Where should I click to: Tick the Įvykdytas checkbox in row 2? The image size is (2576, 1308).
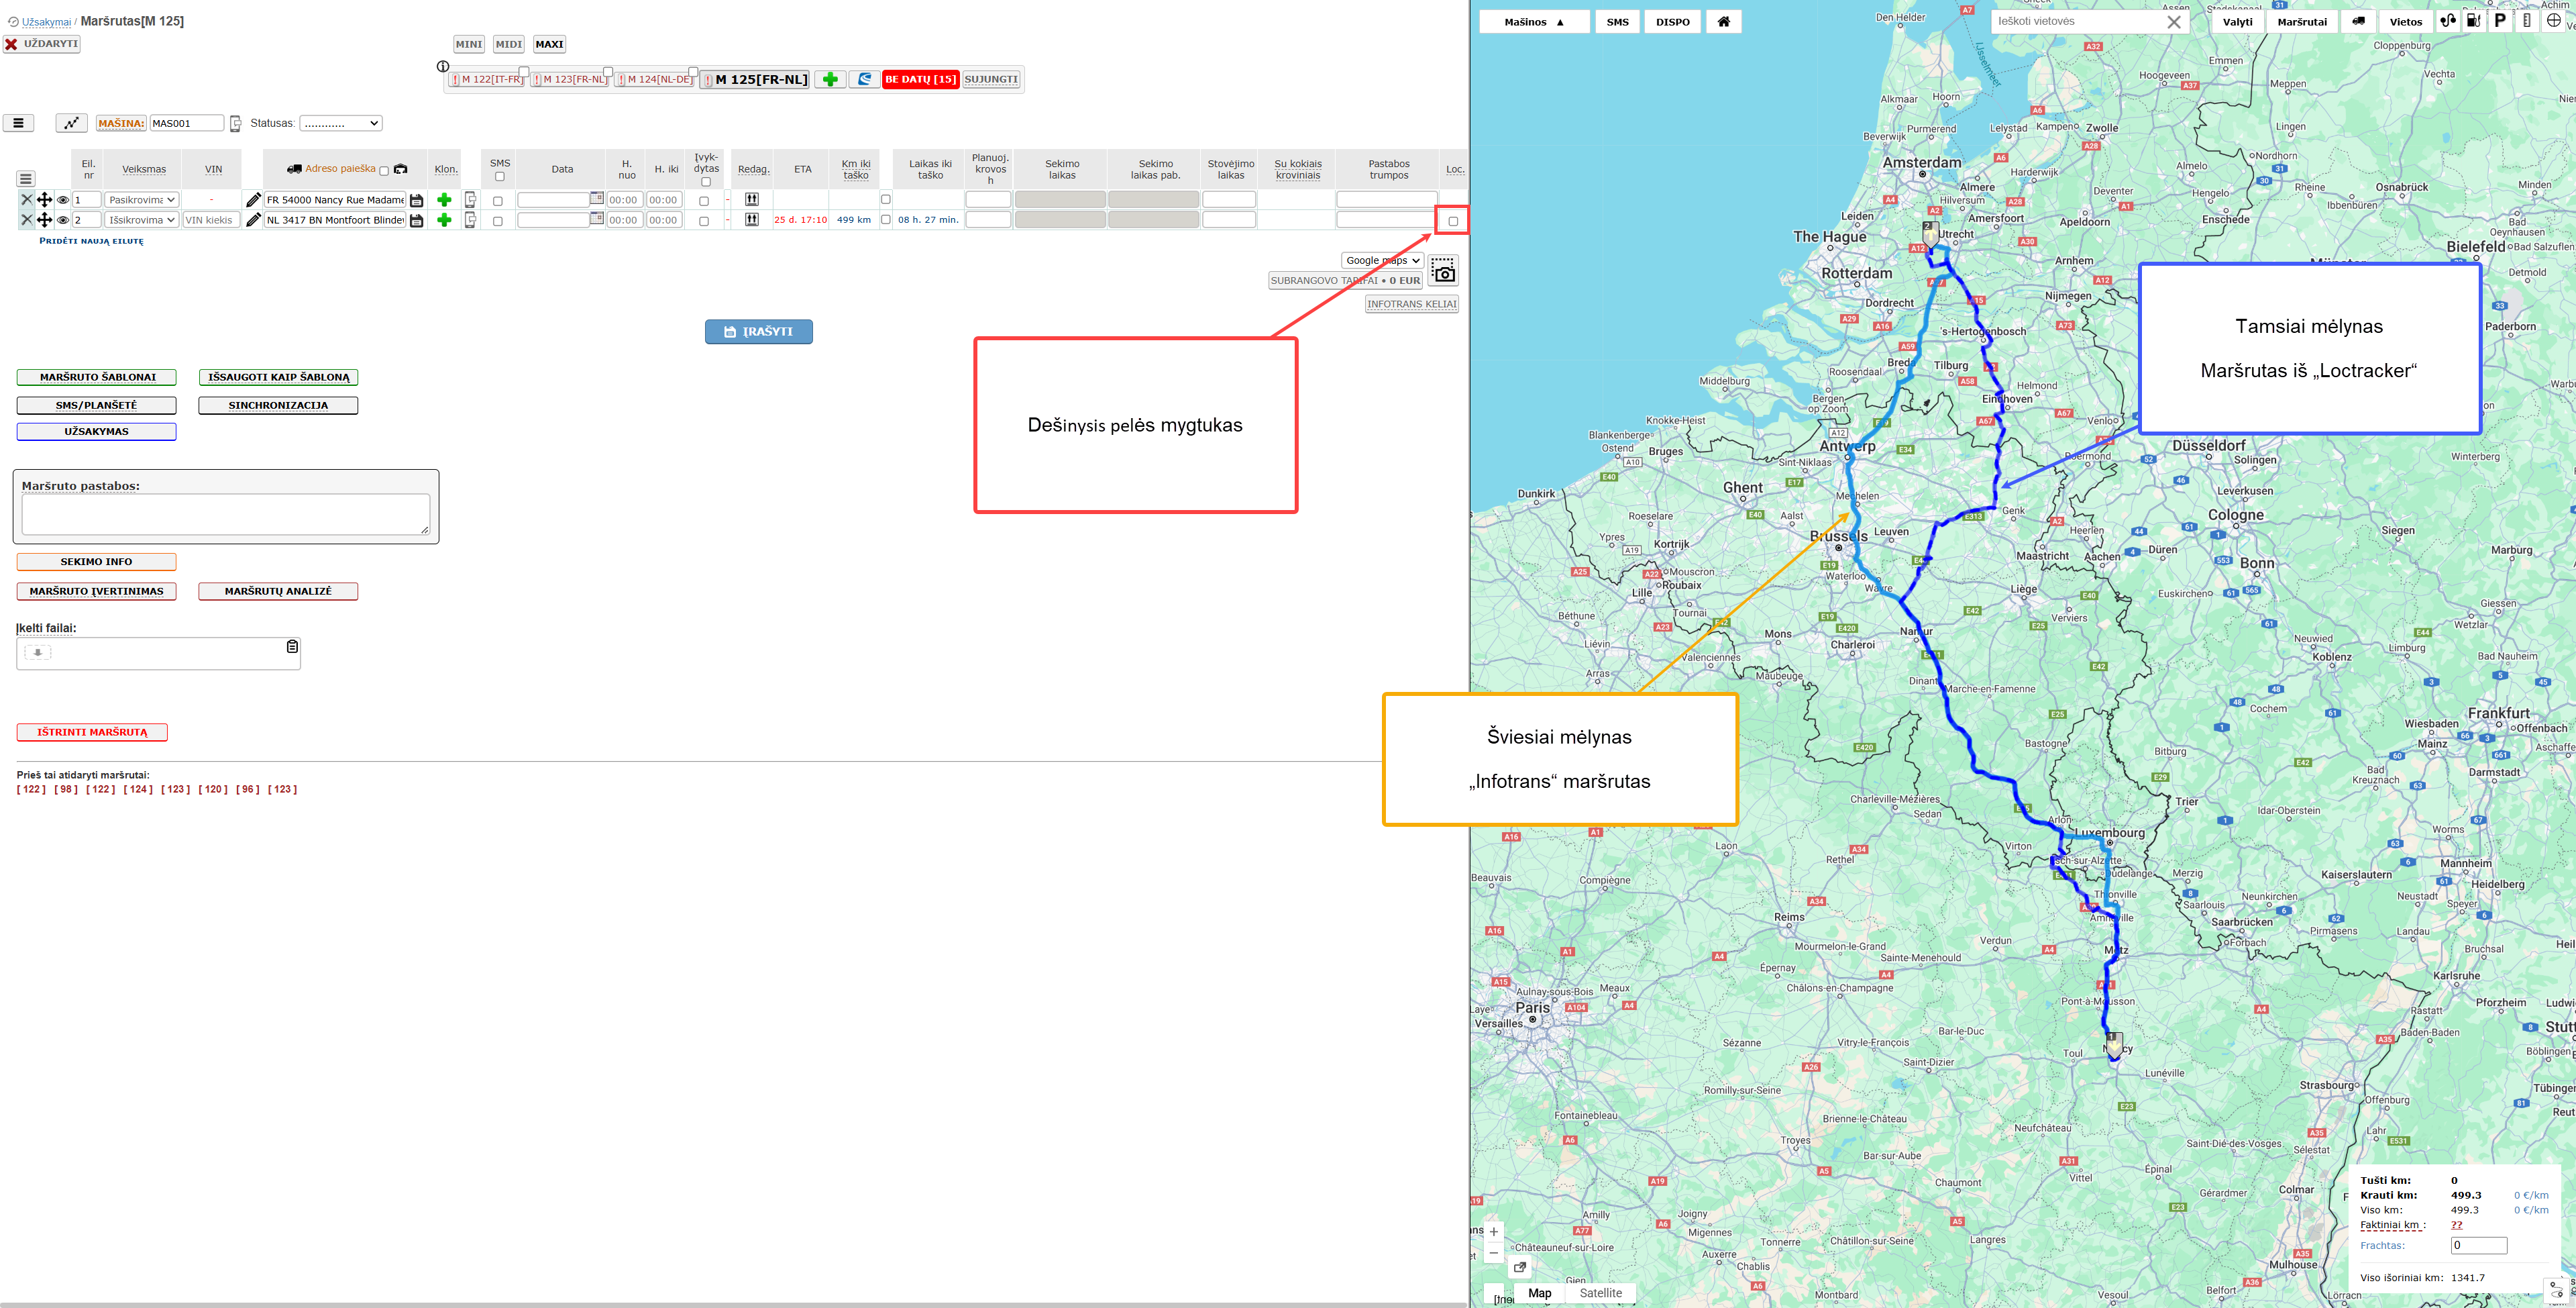pos(704,221)
